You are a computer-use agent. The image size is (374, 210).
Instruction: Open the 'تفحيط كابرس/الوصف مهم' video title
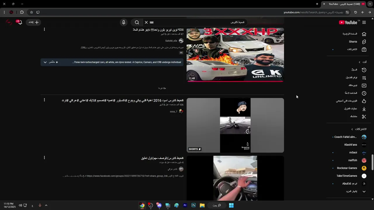(162, 158)
